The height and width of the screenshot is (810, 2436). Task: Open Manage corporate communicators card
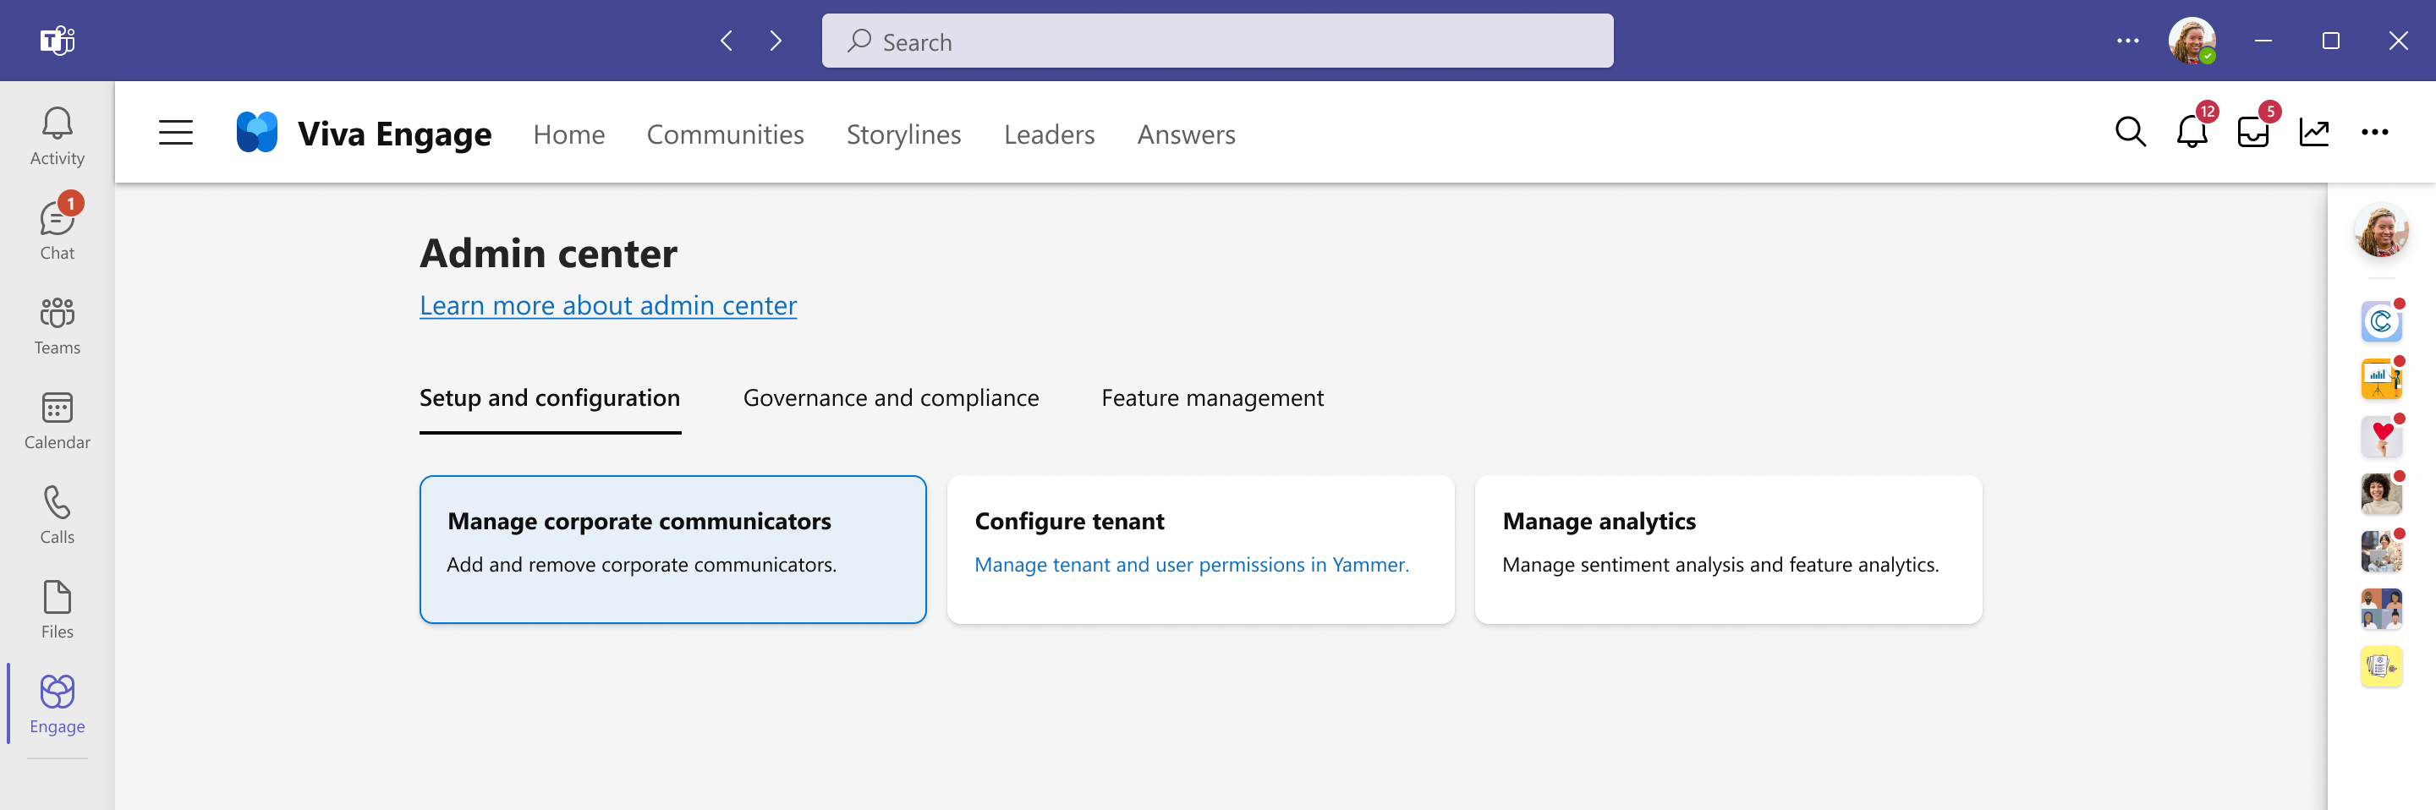click(672, 549)
